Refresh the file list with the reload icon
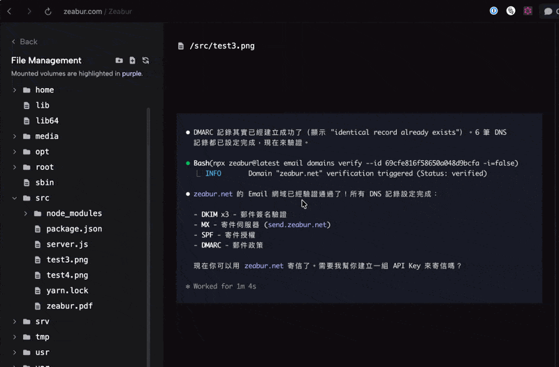 (x=145, y=61)
